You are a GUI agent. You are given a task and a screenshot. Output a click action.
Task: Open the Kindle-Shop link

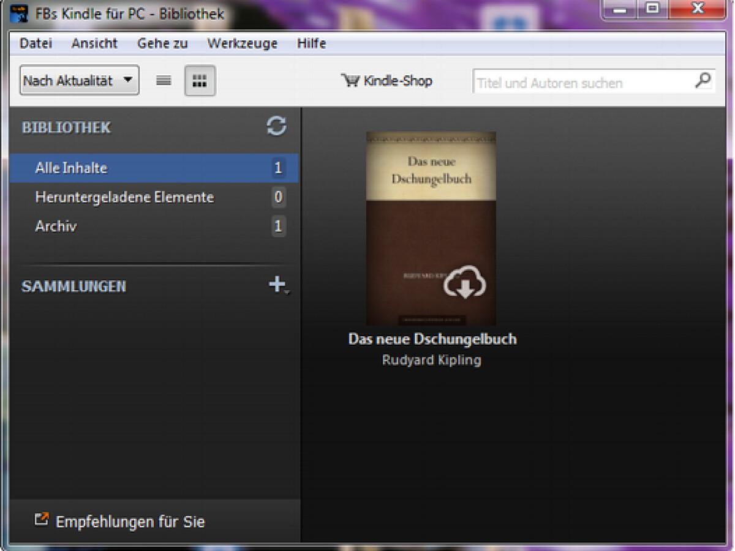pyautogui.click(x=386, y=81)
